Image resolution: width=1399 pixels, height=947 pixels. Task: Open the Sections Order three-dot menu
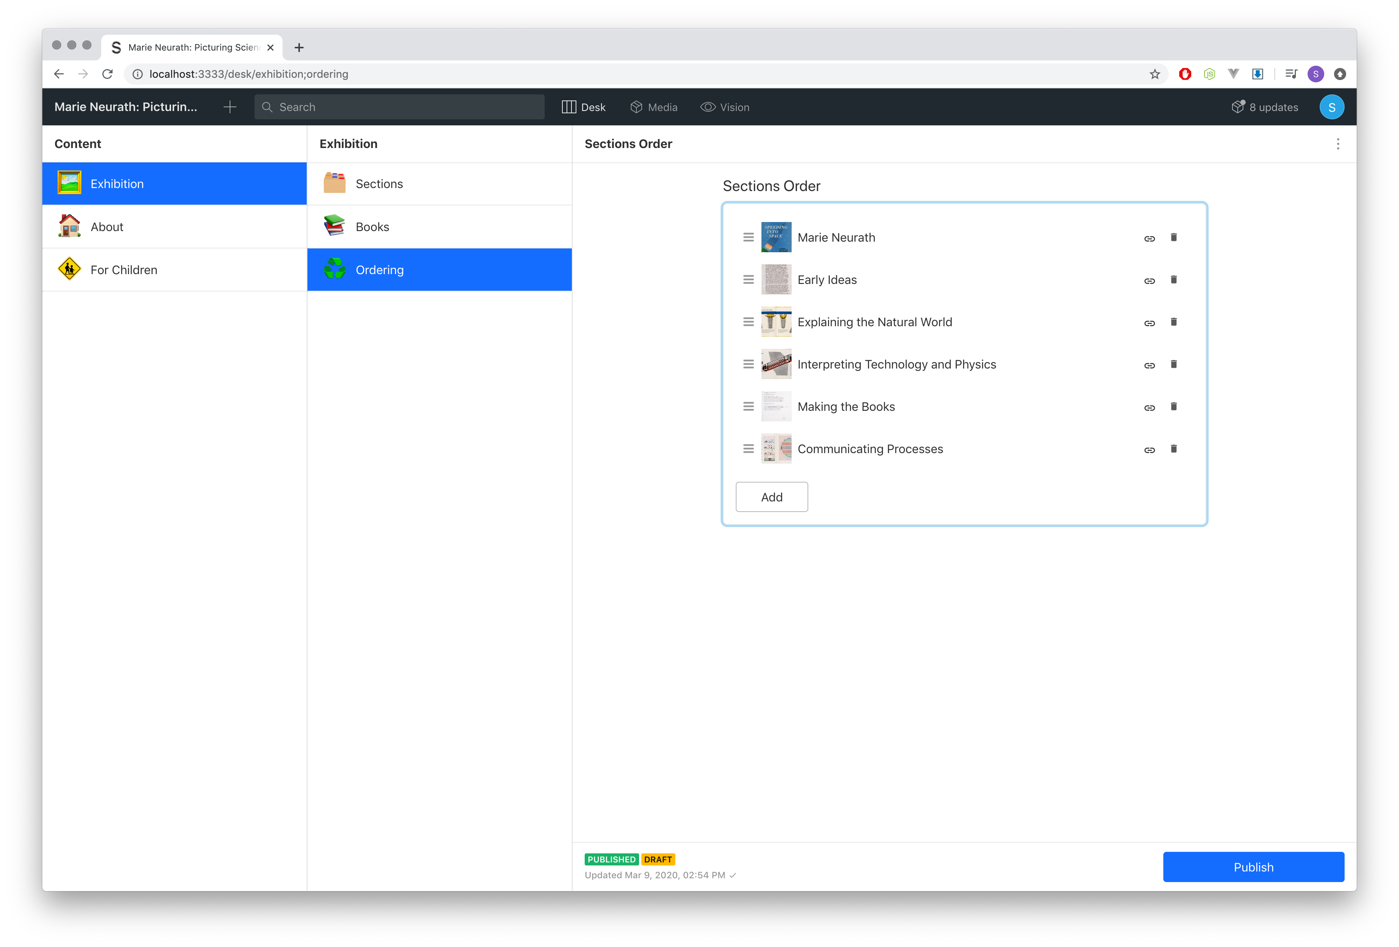[1337, 144]
